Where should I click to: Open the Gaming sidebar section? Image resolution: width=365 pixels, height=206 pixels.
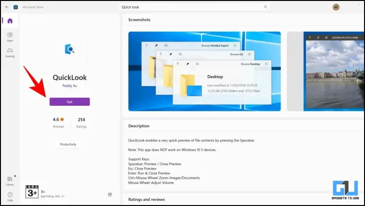click(10, 53)
